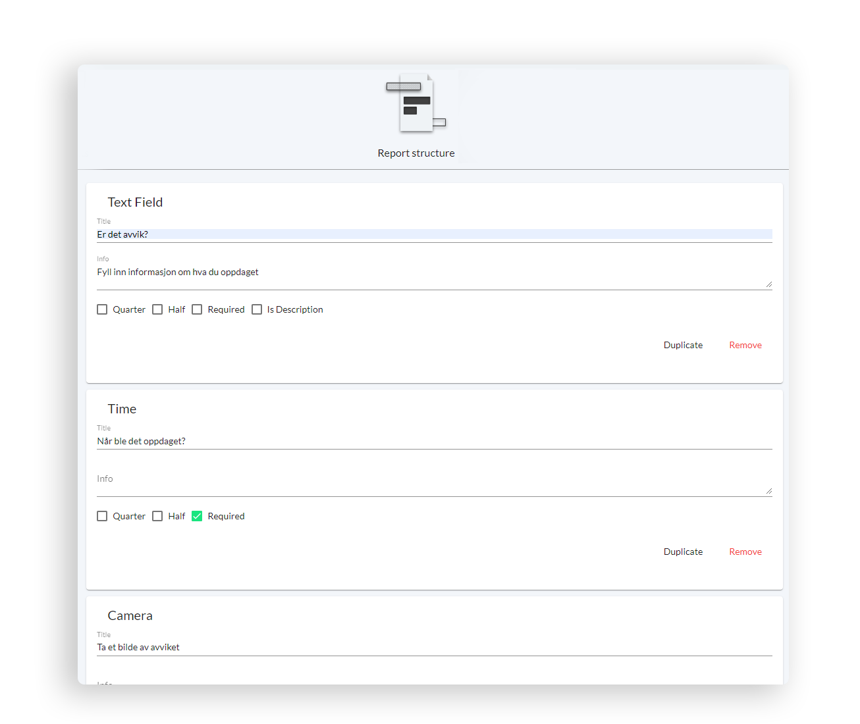
Task: Enable Quarter checkbox in Time card
Action: [102, 516]
